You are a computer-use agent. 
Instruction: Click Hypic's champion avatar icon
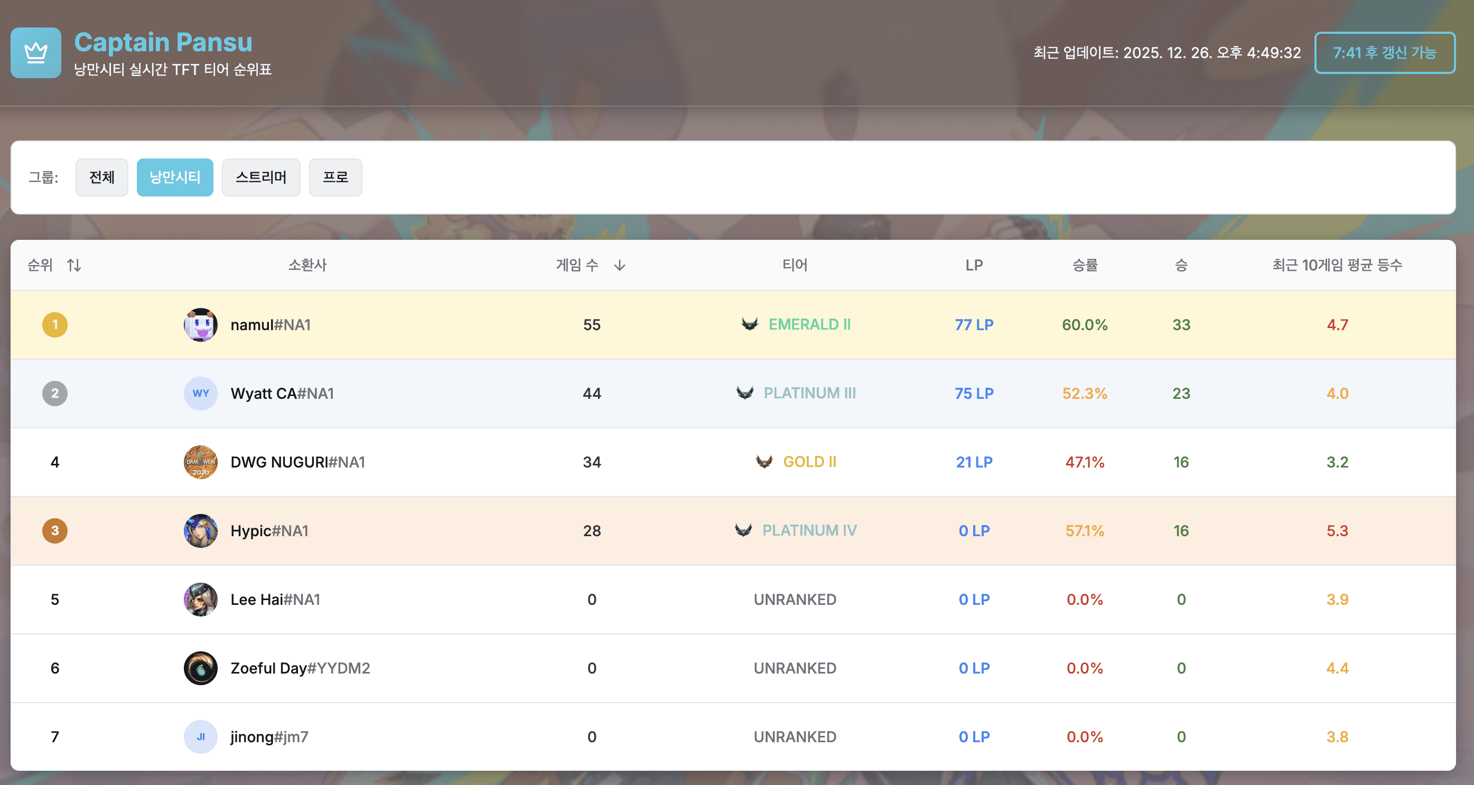click(x=200, y=530)
